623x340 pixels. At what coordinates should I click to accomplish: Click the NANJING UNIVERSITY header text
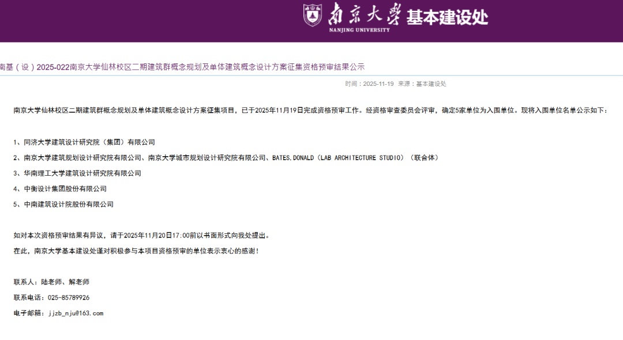pos(359,30)
